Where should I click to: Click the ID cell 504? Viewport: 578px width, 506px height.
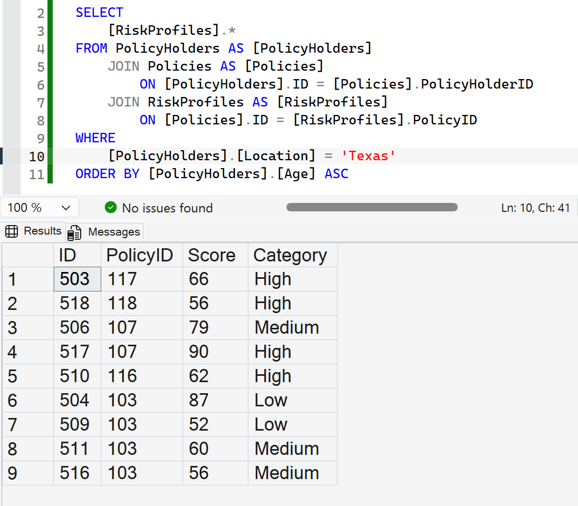(77, 400)
